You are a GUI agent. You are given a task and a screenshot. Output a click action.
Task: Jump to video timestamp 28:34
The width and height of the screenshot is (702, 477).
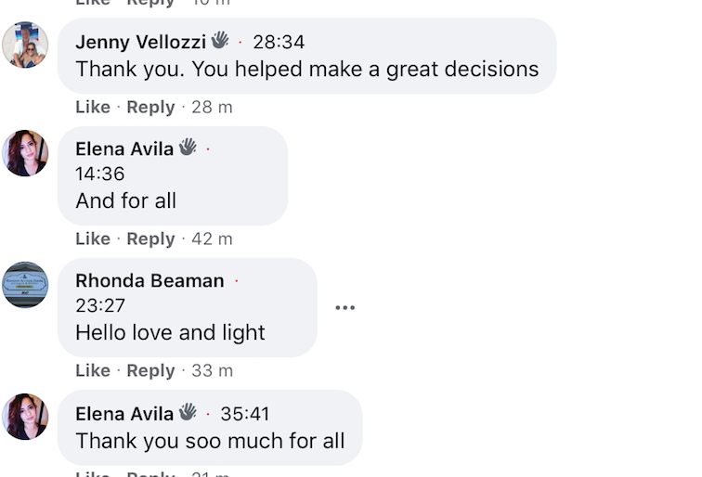tap(279, 42)
